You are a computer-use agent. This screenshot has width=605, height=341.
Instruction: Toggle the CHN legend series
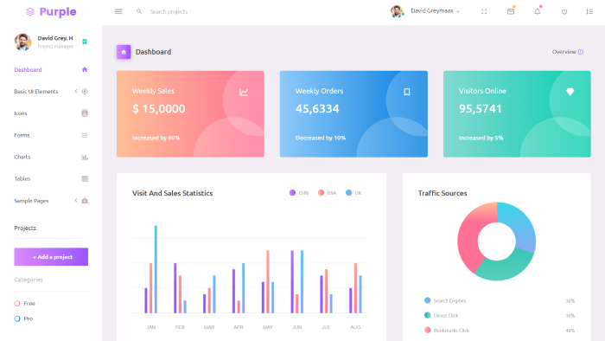299,193
